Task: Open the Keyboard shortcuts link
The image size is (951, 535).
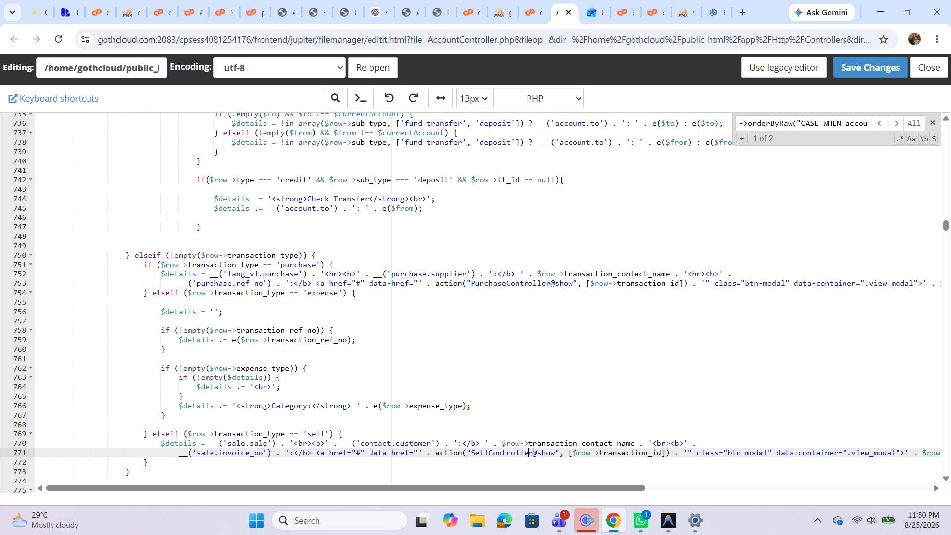Action: pos(53,98)
